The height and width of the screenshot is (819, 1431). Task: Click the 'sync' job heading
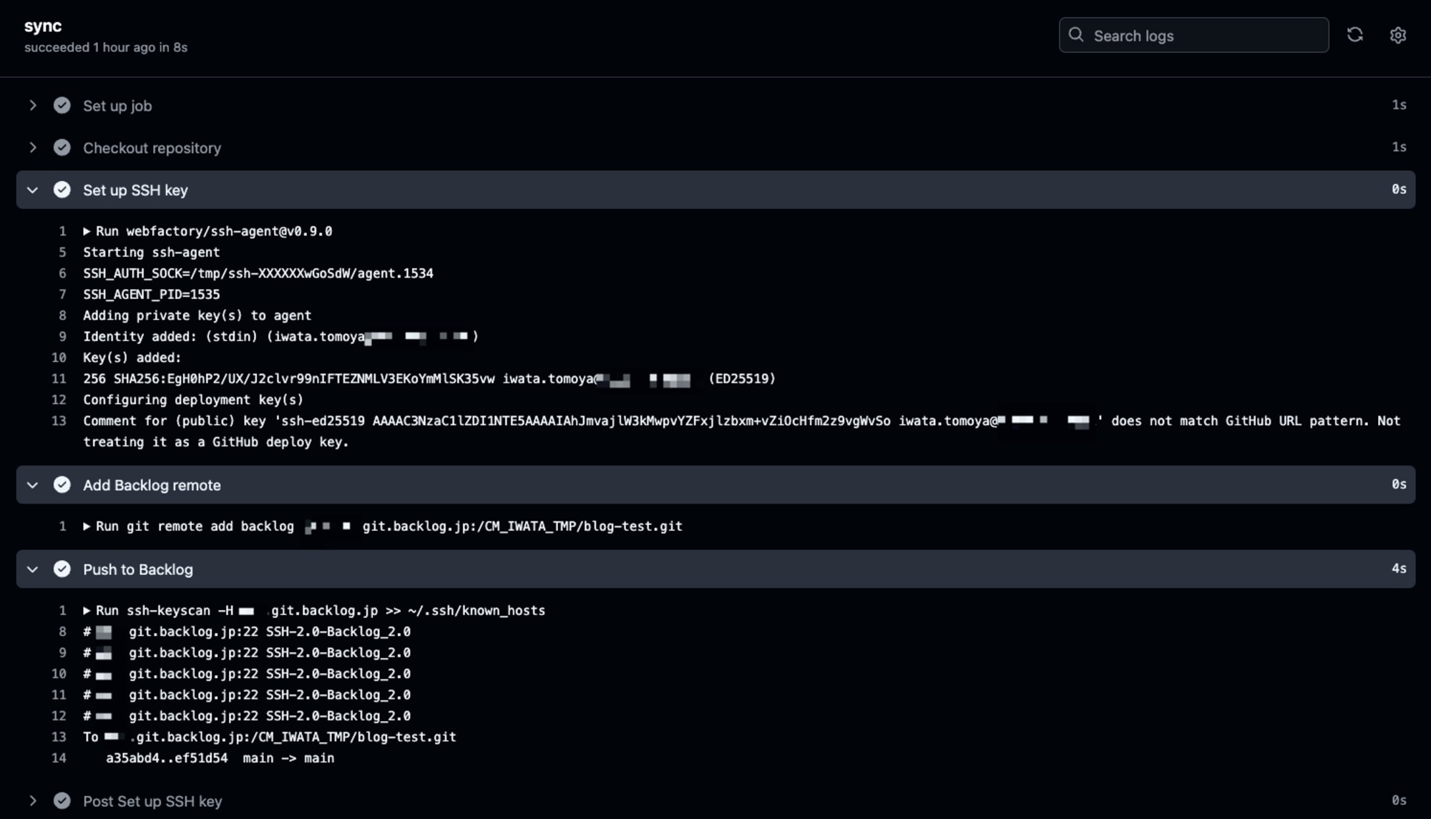pyautogui.click(x=43, y=26)
